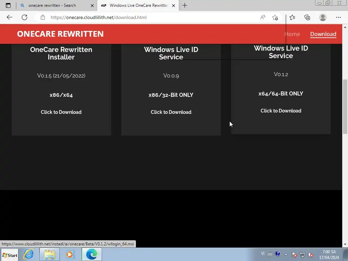Show hidden tray icons arrow
This screenshot has width=348, height=261.
coord(286,255)
